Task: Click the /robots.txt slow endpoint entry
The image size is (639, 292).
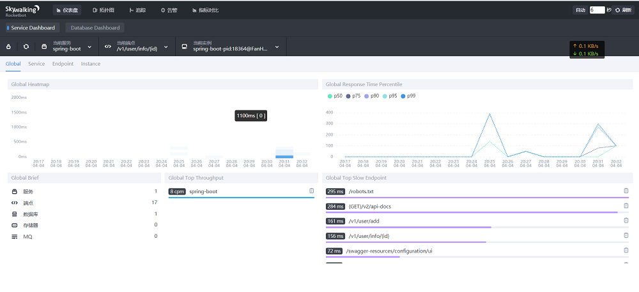Action: tap(361, 191)
